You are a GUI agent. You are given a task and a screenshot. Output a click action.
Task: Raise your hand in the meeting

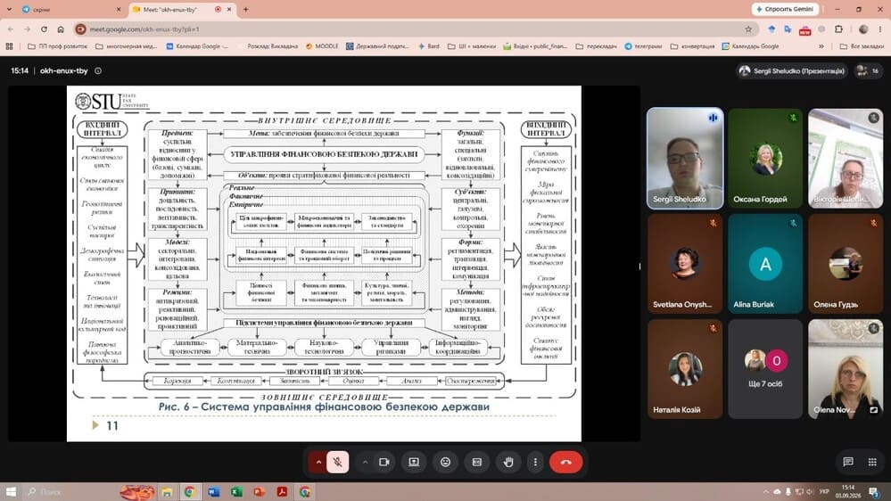coord(508,462)
